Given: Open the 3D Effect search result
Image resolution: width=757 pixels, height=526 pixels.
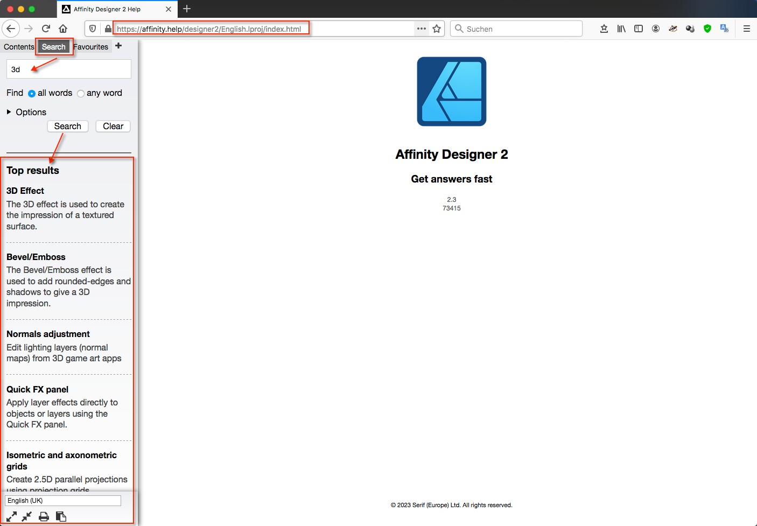Looking at the screenshot, I should coord(25,191).
